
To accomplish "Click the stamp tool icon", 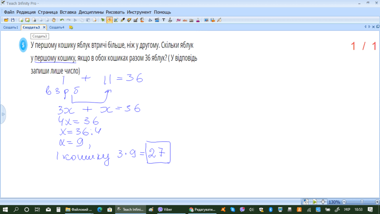I will (x=170, y=20).
